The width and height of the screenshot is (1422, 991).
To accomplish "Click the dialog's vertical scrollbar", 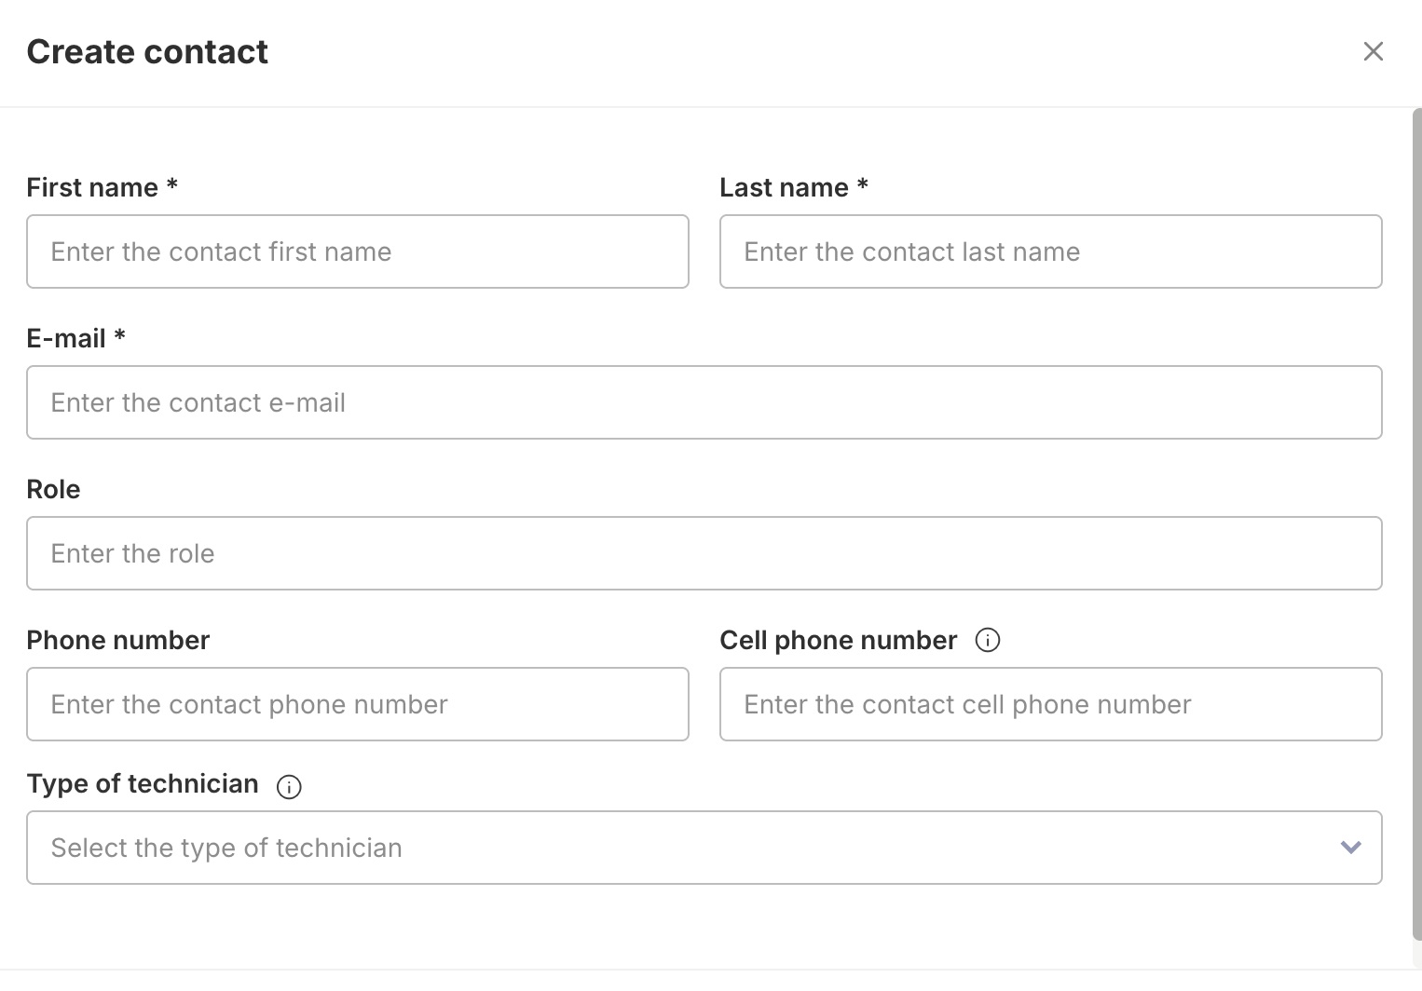I will coord(1416,522).
